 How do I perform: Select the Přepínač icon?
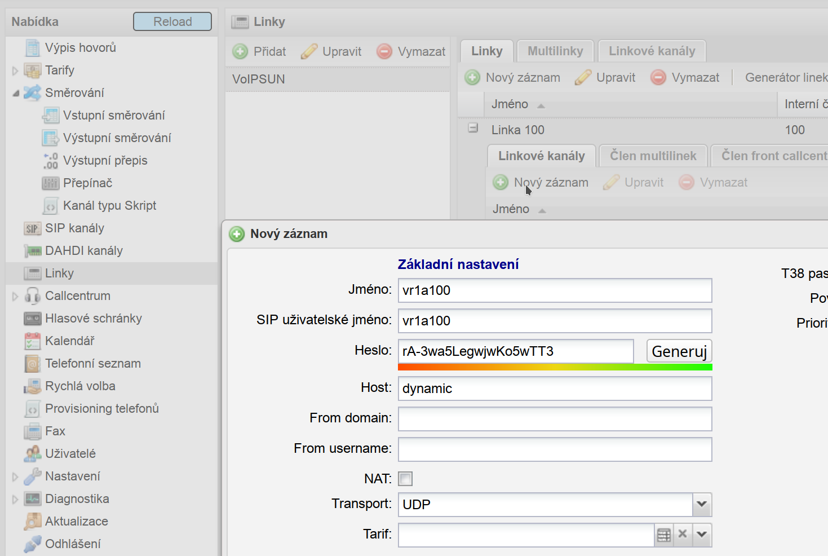point(51,183)
